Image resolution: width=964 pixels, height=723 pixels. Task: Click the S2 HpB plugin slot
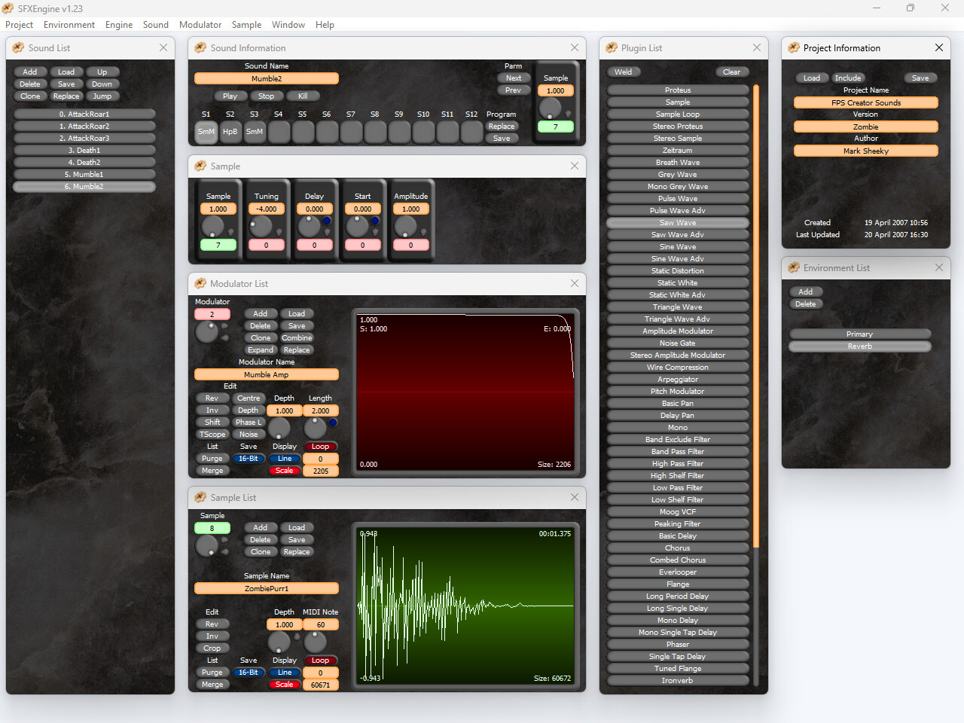[x=230, y=132]
